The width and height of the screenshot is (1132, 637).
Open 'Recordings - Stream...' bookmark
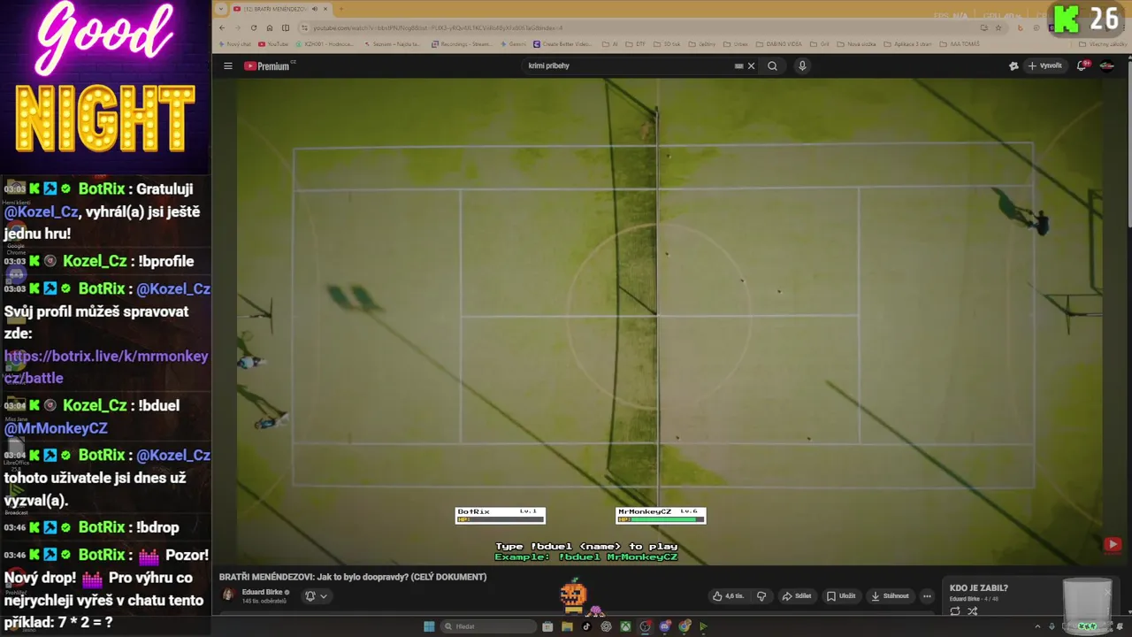click(x=461, y=44)
